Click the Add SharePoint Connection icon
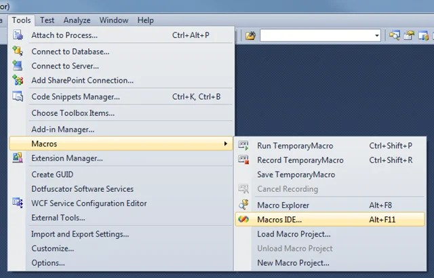Screen dimensions: 434x278 tap(18, 80)
